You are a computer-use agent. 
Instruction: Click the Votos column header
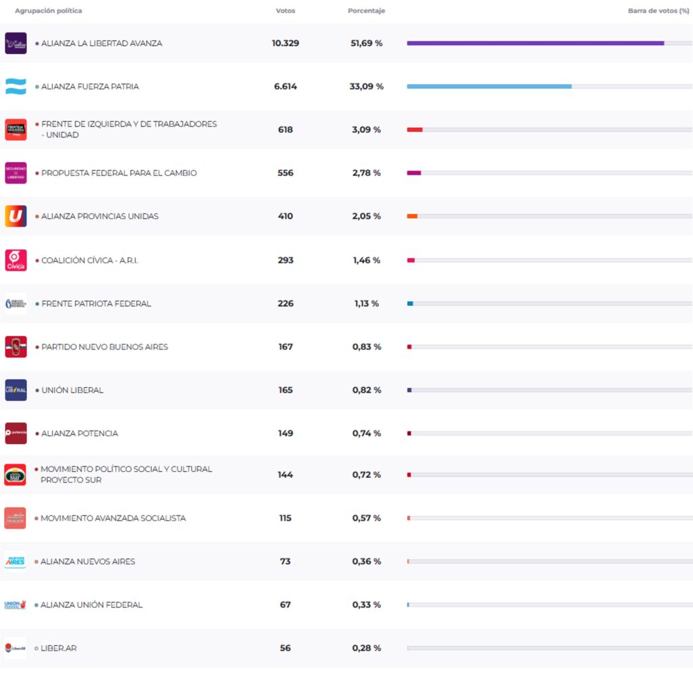pyautogui.click(x=286, y=11)
